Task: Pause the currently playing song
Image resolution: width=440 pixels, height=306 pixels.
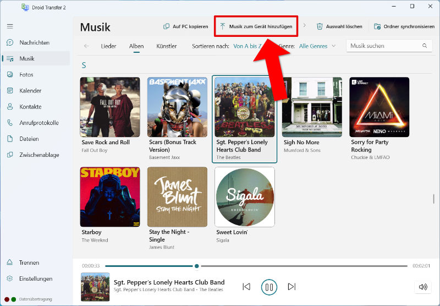Action: tap(269, 287)
